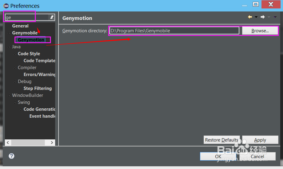Go forward with the white arrow
The width and height of the screenshot is (283, 169).
click(263, 17)
